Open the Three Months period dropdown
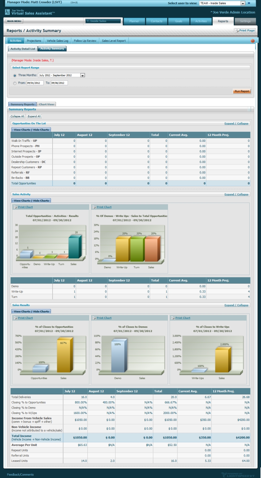 (x=82, y=75)
